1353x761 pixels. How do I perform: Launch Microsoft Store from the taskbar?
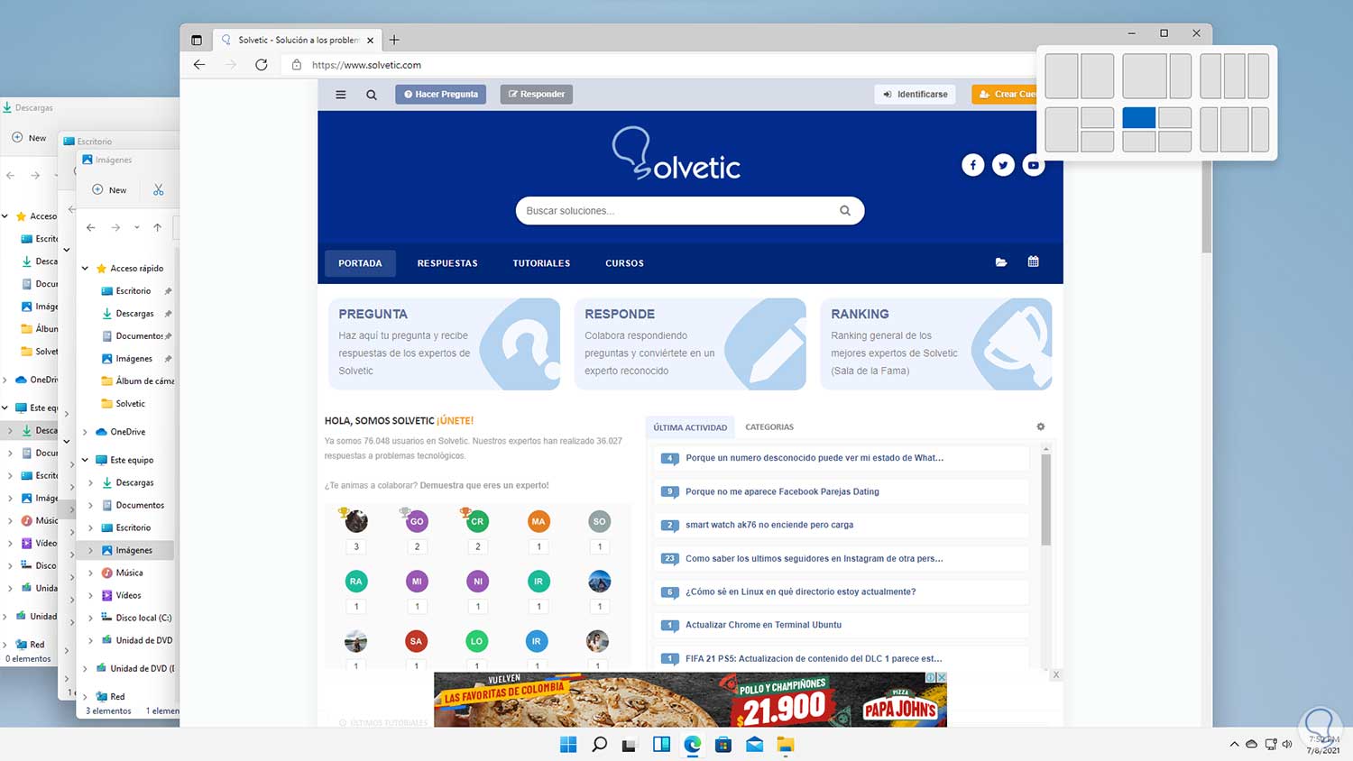[x=723, y=744]
